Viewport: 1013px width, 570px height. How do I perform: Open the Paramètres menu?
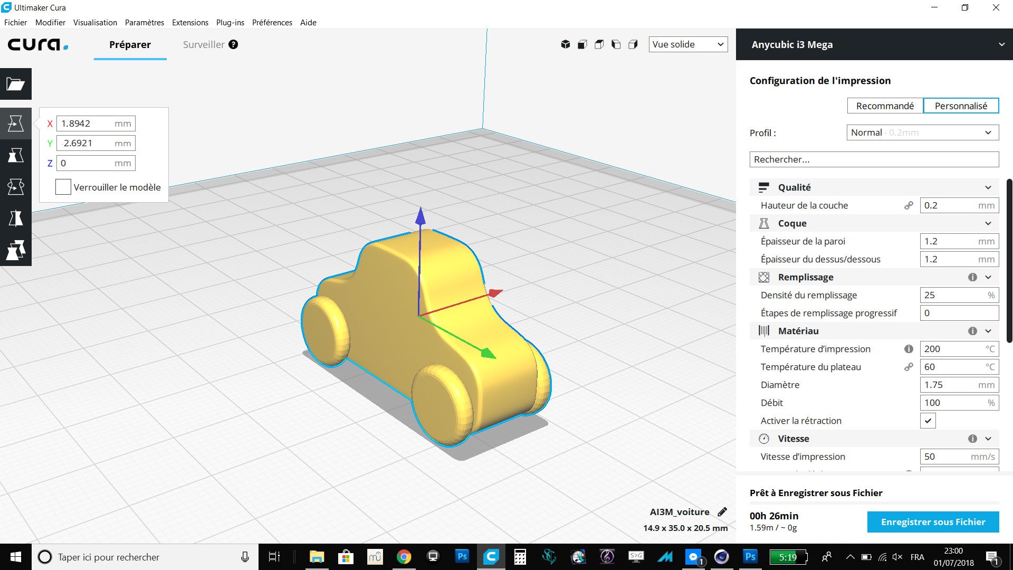pos(144,22)
